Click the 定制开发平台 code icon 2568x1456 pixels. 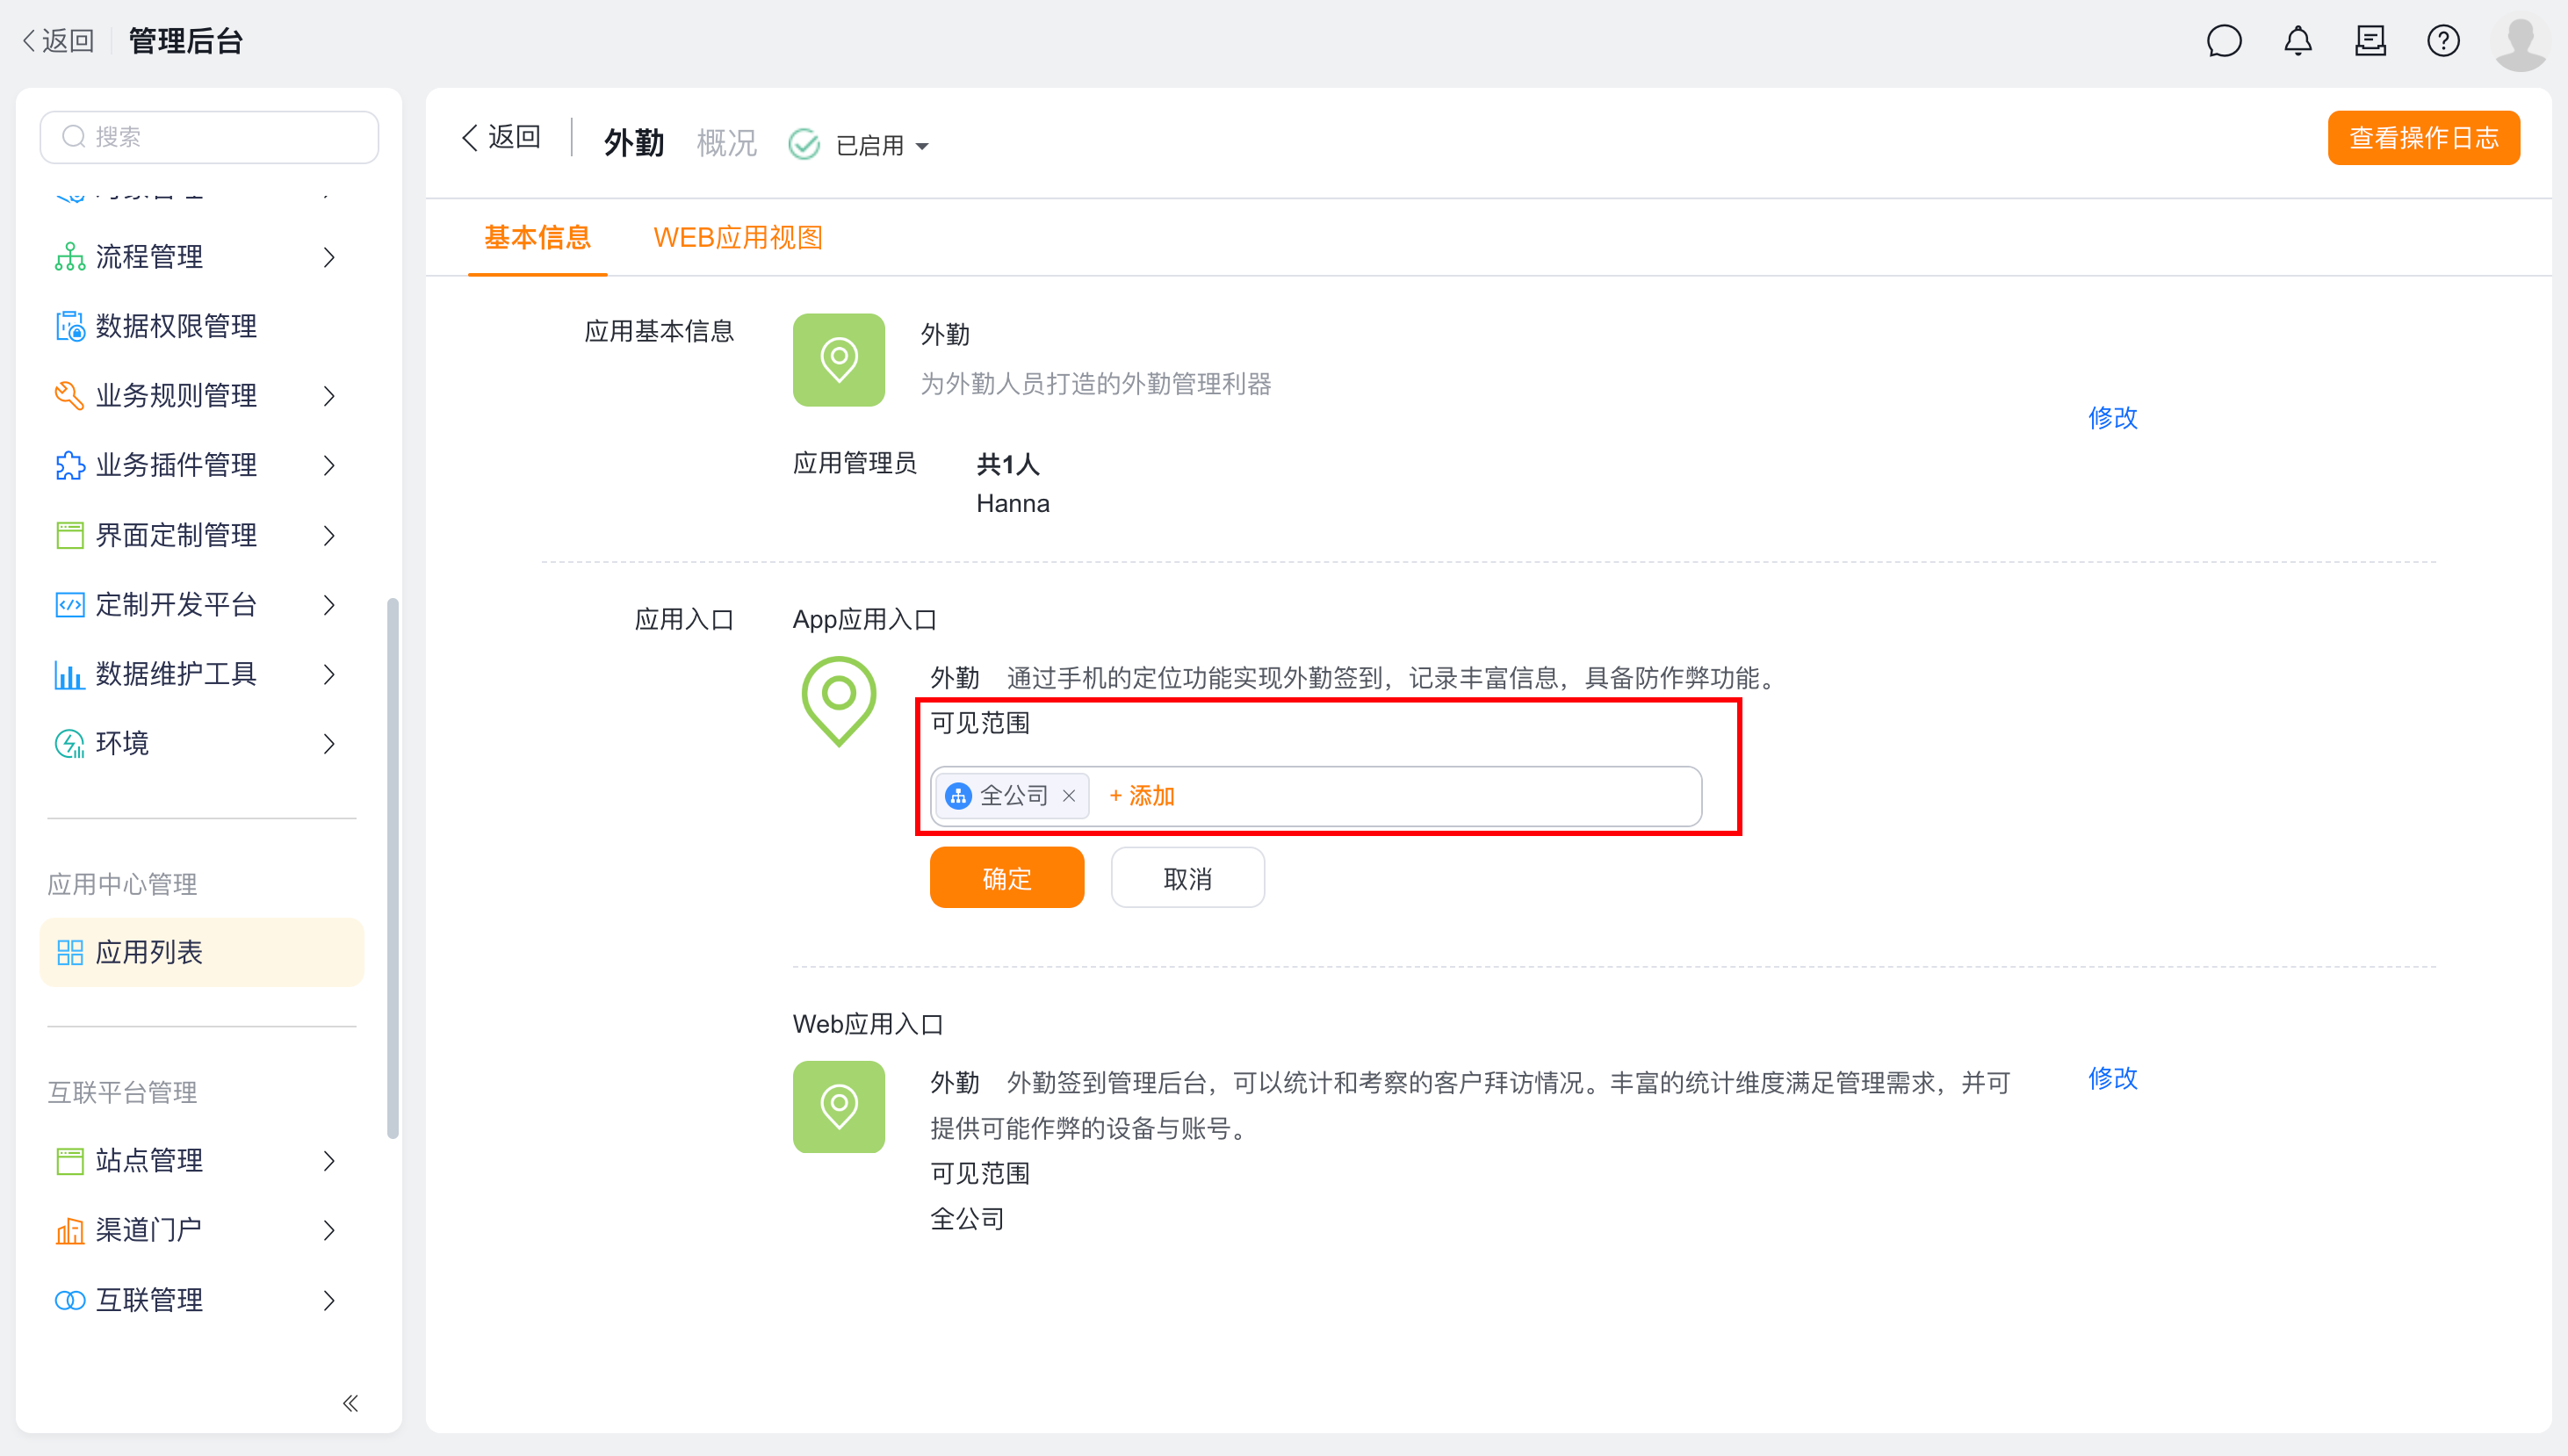[x=70, y=604]
